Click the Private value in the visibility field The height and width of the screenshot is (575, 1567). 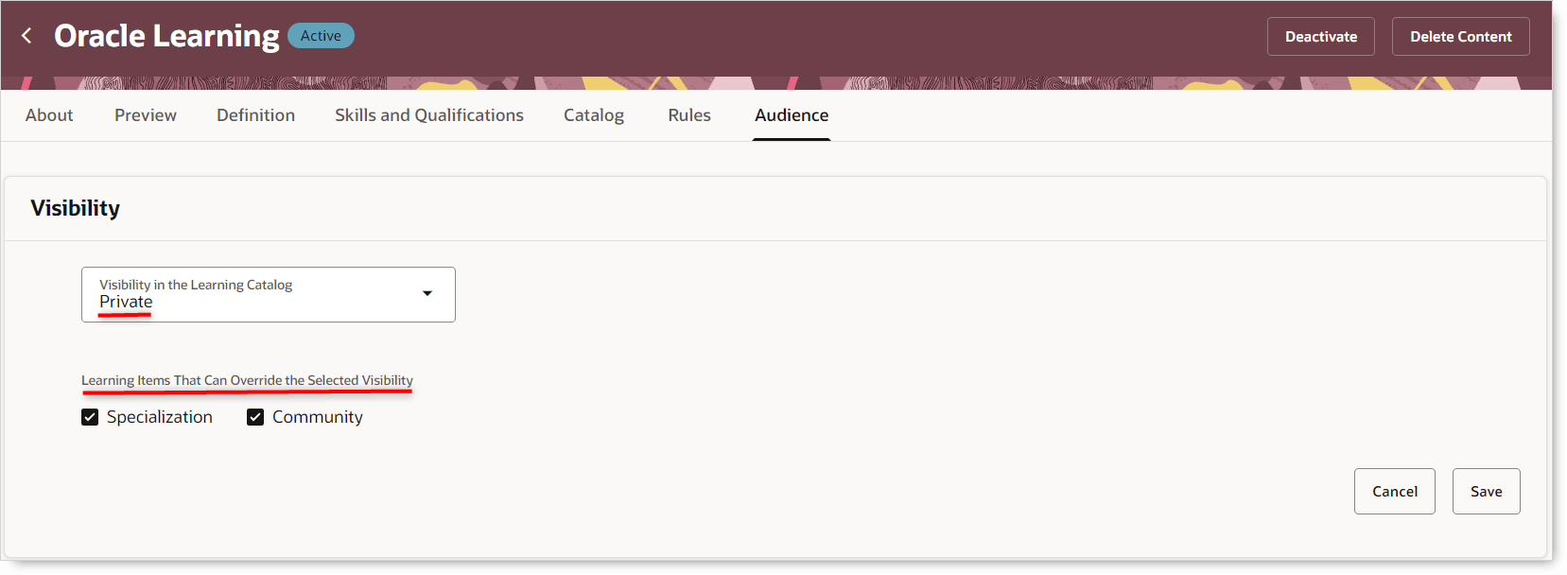coord(126,302)
